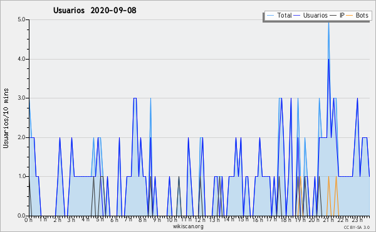The width and height of the screenshot is (376, 232).
Task: Click the Usuarios legend blue line swatch
Action: tap(297, 16)
